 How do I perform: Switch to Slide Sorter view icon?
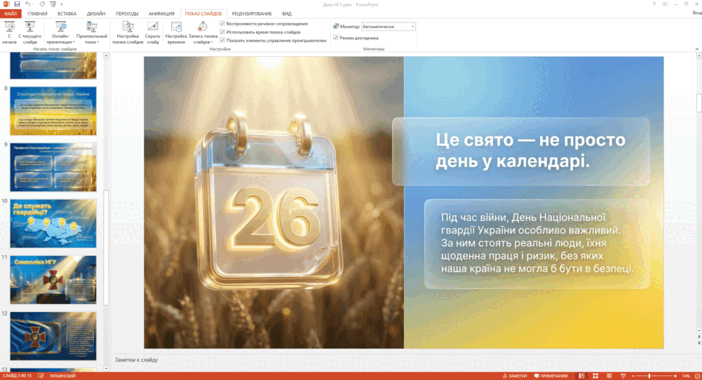(595, 376)
